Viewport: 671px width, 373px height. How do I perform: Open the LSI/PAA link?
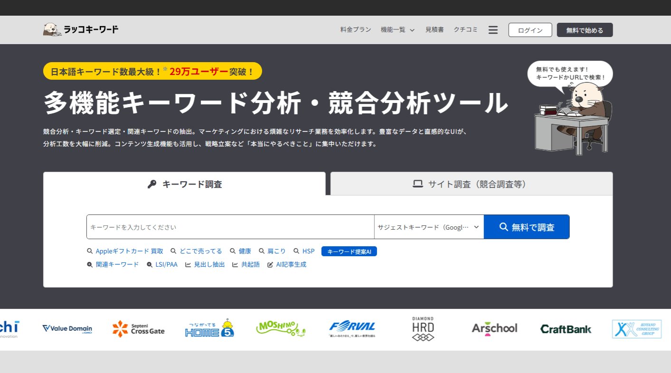point(166,265)
